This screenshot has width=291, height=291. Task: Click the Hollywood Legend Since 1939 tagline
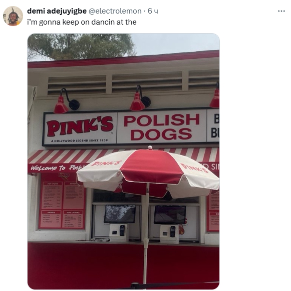(80, 140)
